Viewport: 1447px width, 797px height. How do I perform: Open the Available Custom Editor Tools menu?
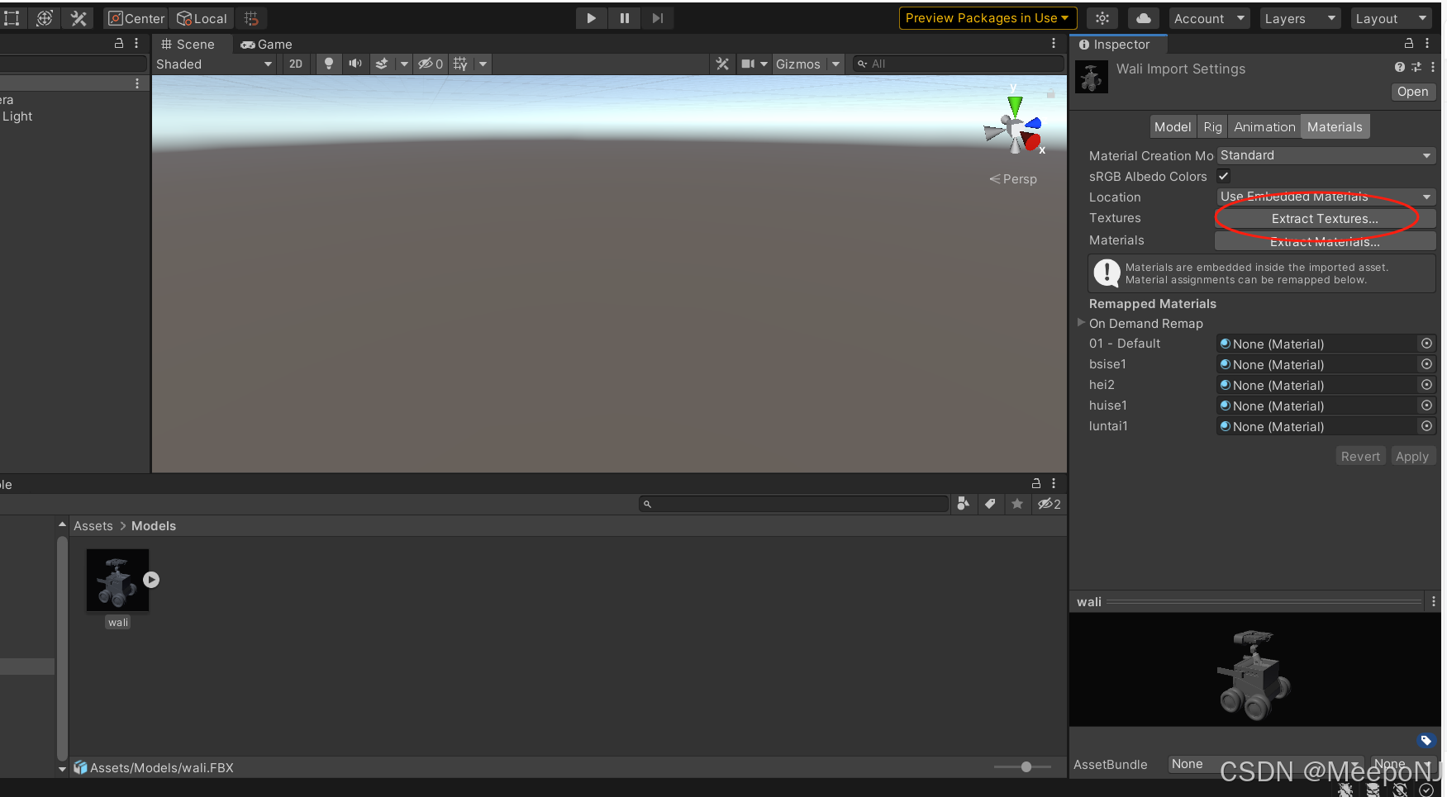point(79,17)
